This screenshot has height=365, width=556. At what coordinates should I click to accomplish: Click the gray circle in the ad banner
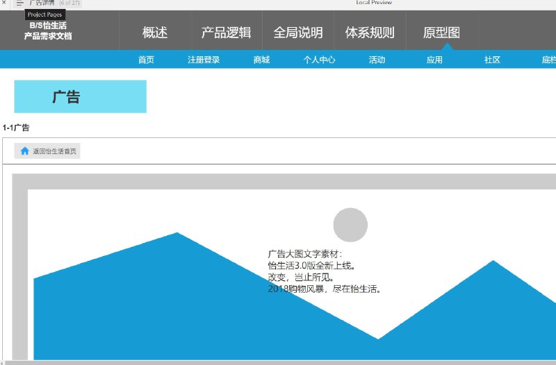pos(350,225)
